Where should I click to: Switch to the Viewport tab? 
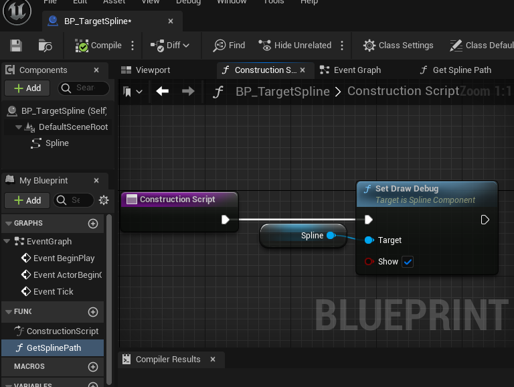coord(145,70)
